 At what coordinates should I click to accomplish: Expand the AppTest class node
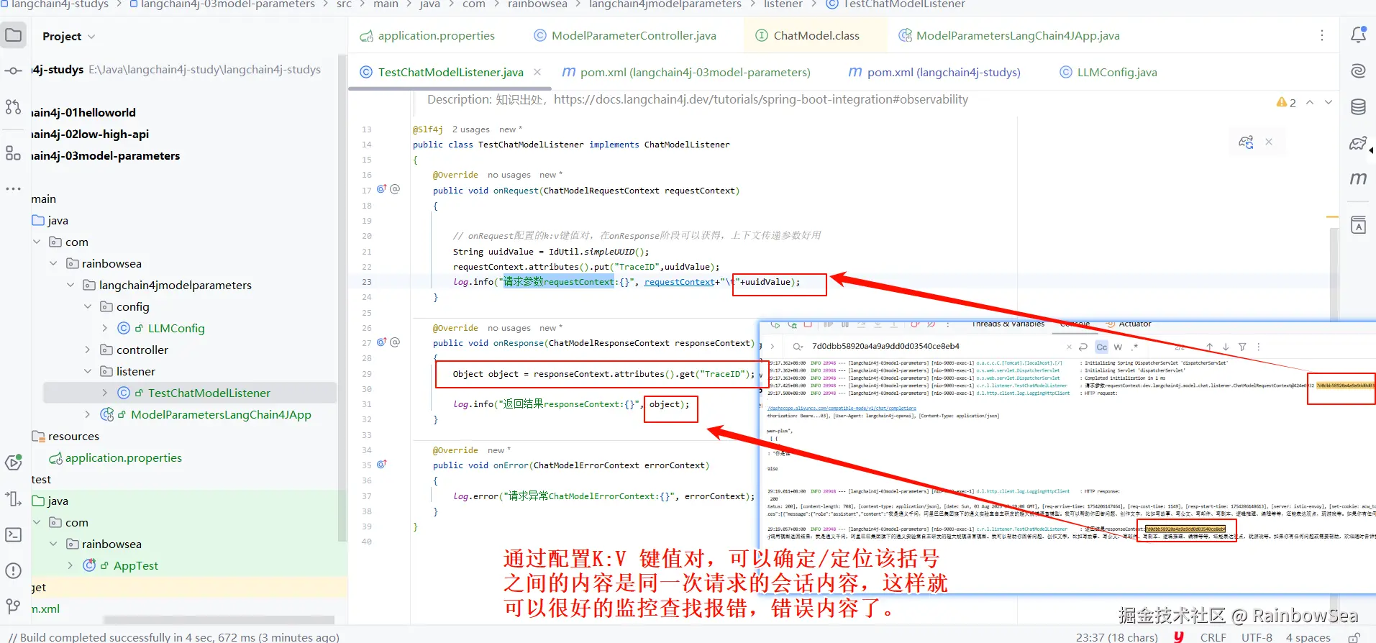[70, 565]
